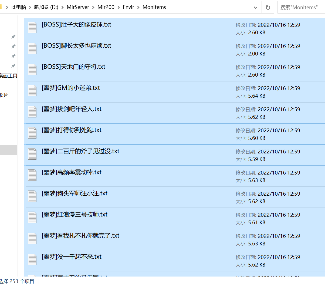Viewport: 325px width, 286px height.
Task: Click the file icon of [BOSS]天地门的守将.txt
Action: click(32, 70)
